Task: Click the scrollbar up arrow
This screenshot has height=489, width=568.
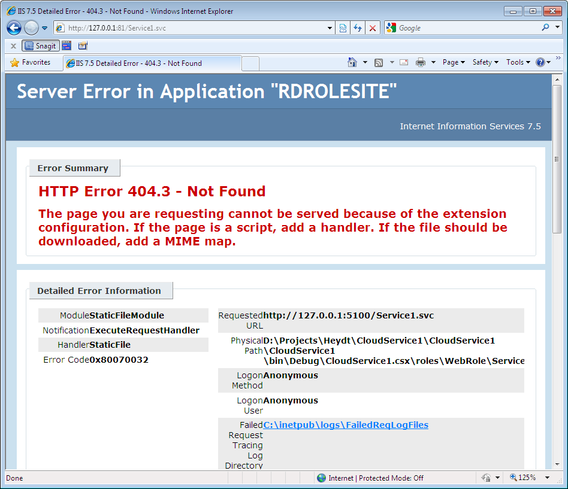Action: (x=557, y=79)
